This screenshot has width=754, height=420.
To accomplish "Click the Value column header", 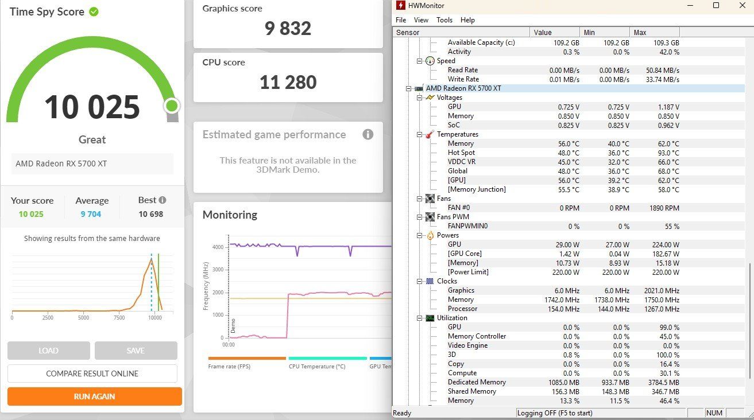I will pyautogui.click(x=555, y=33).
